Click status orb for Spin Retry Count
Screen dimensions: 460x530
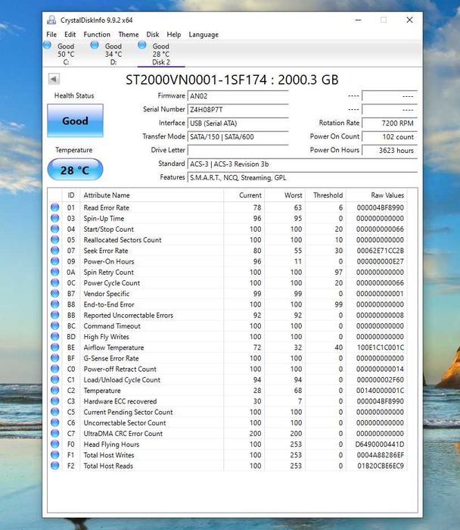[x=54, y=272]
